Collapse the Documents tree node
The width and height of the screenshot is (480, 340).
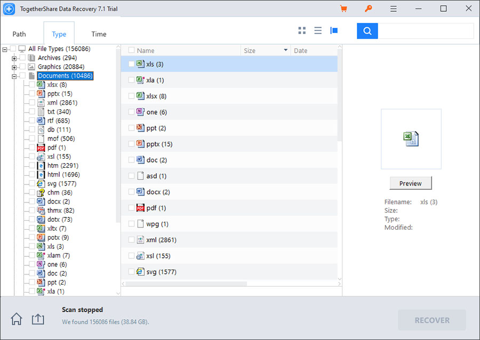14,76
